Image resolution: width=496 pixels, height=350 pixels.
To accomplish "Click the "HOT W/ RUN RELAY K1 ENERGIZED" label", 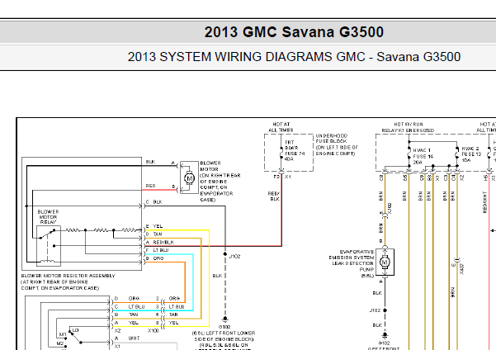I will click(408, 127).
